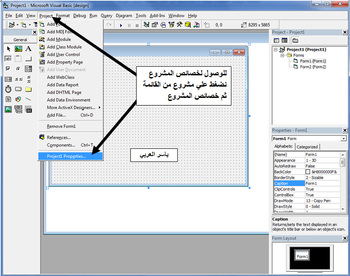Viewport: 350px width, 276px height.
Task: Click View Code in Project panel
Action: (x=276, y=41)
